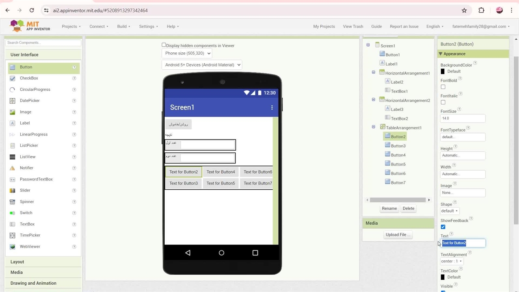Click the ListView component icon
The height and width of the screenshot is (292, 519).
click(x=12, y=157)
